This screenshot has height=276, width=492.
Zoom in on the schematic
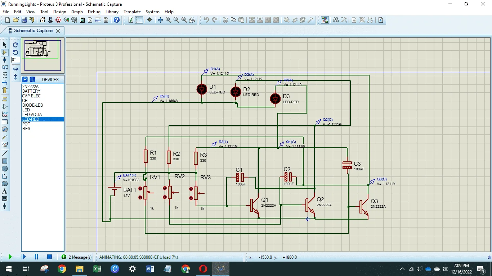(169, 20)
